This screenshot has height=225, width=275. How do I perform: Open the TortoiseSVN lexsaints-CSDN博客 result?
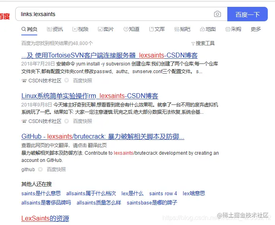tap(109, 55)
